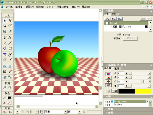Toggle Guides layer lock icon
This screenshot has width=153, height=115.
[109, 105]
